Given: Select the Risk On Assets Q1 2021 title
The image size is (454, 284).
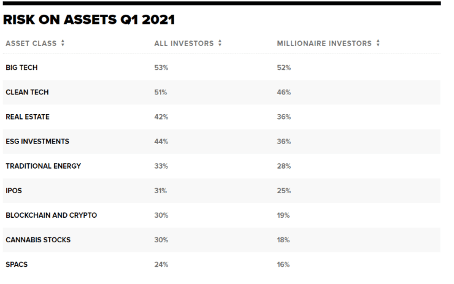Looking at the screenshot, I should click(89, 20).
